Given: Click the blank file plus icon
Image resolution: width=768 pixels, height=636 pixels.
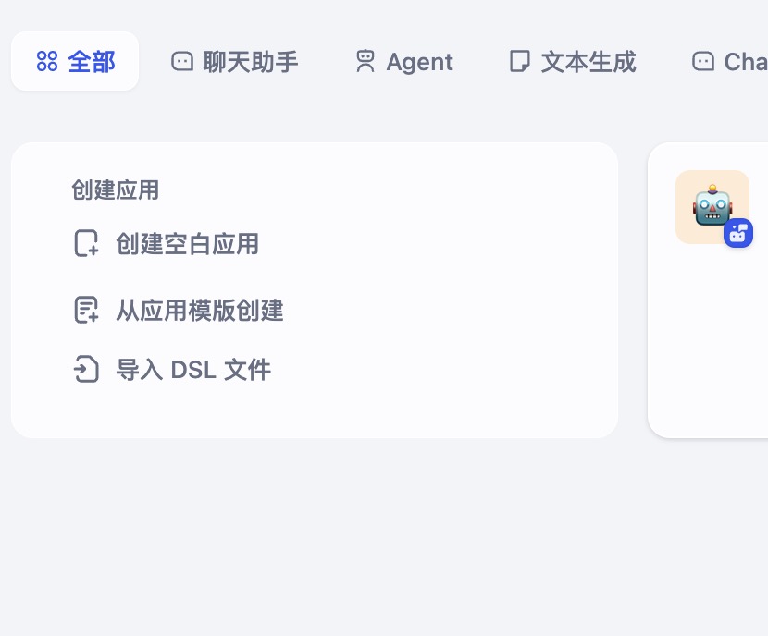Looking at the screenshot, I should coord(86,244).
